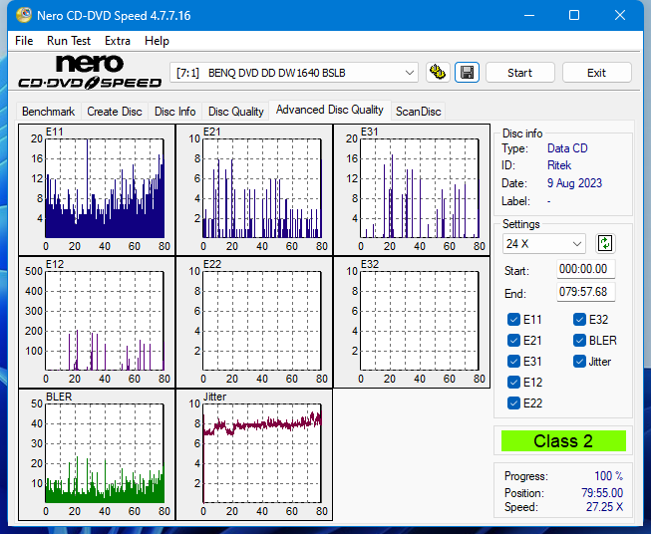
Task: Open the Run Test menu
Action: 69,41
